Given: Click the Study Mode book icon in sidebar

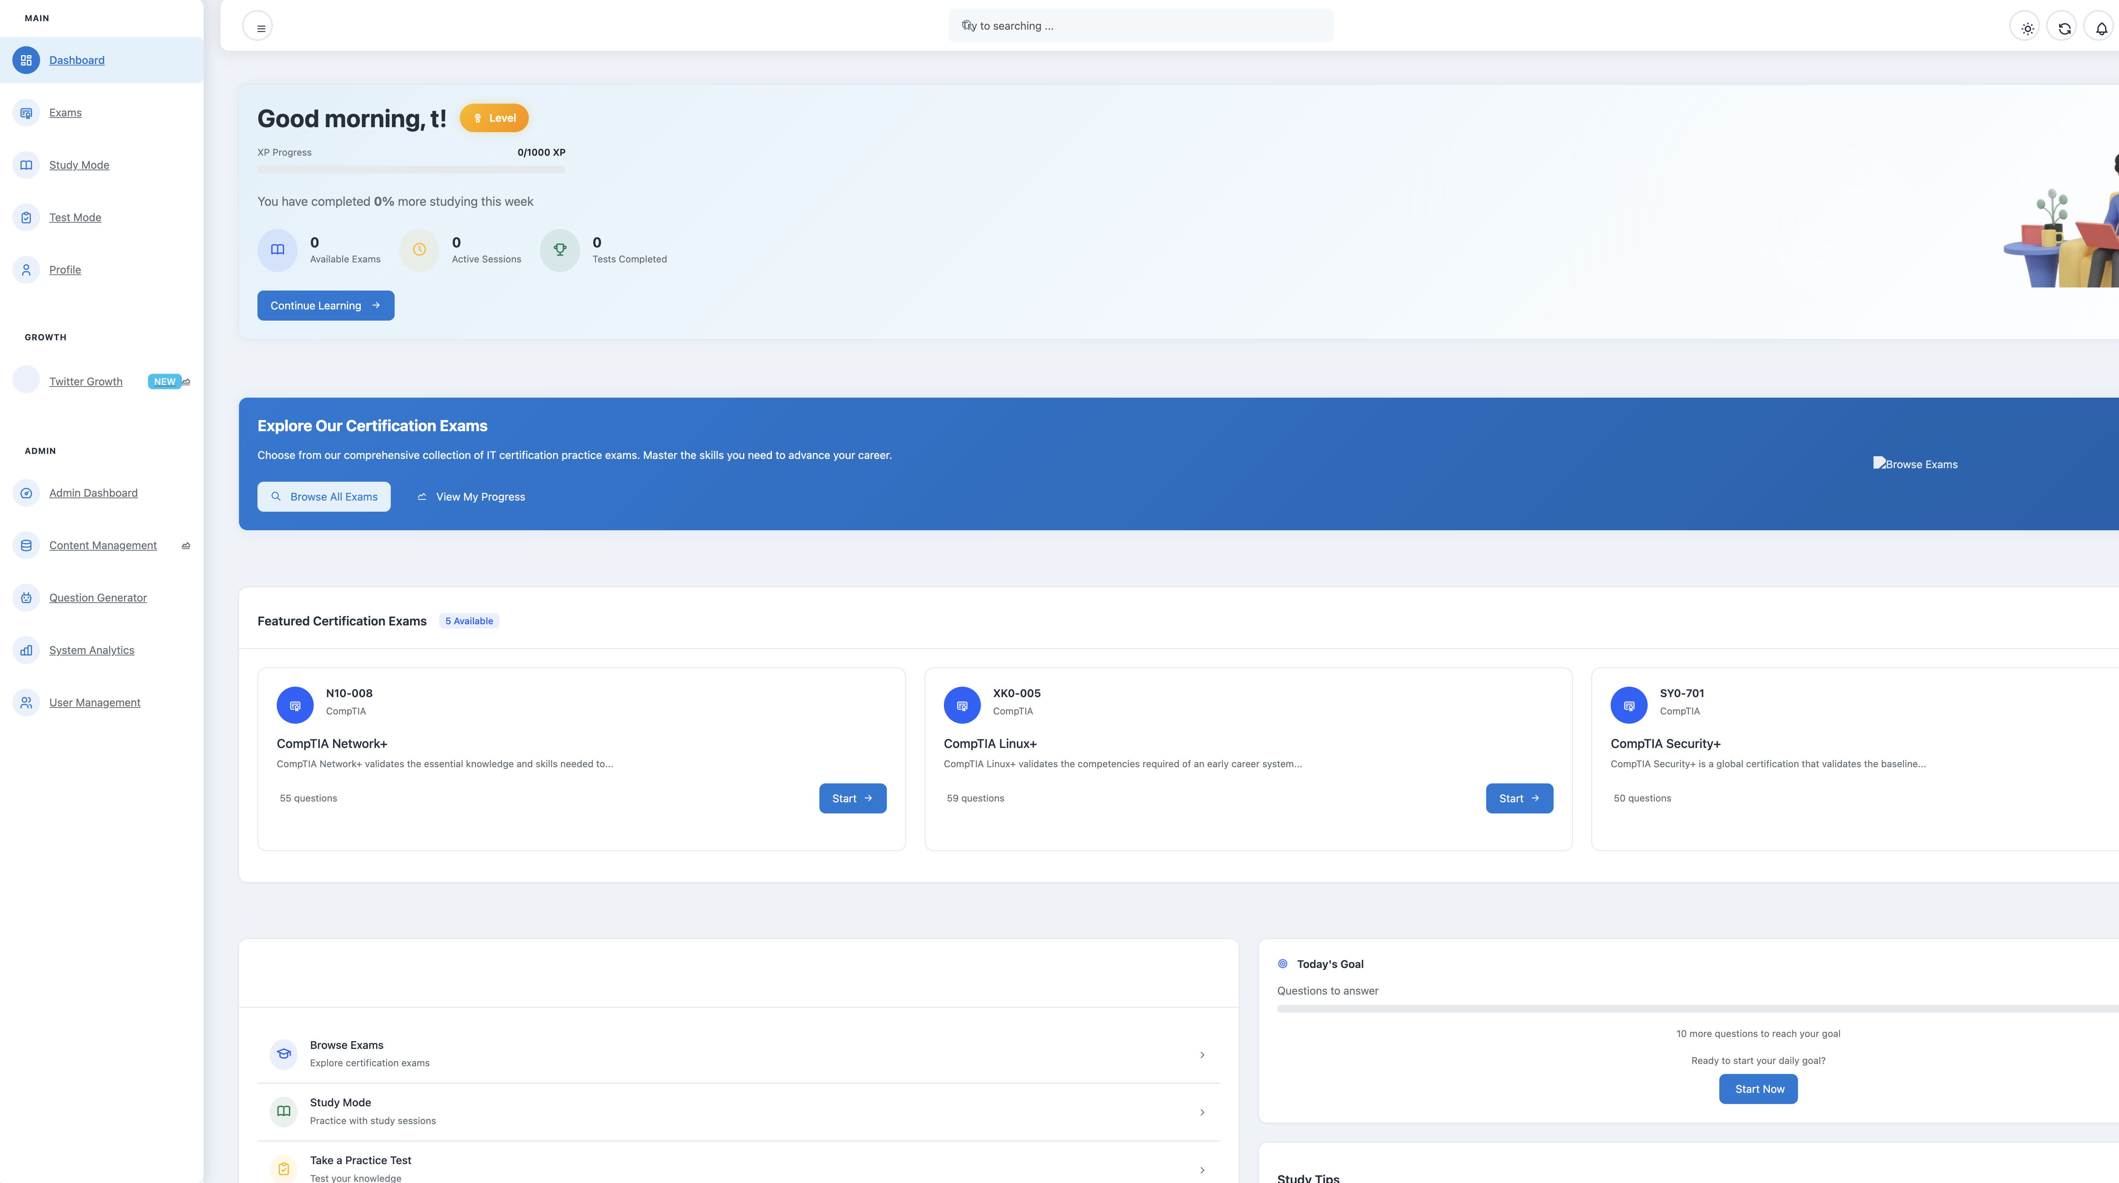Looking at the screenshot, I should 26,165.
